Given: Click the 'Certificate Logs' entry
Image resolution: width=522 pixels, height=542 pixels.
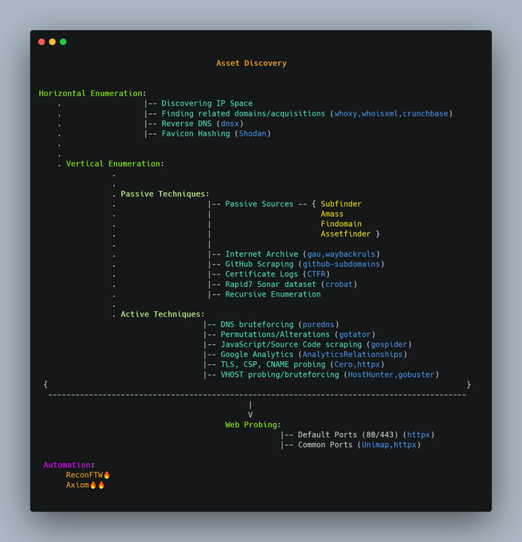Looking at the screenshot, I should (x=261, y=274).
